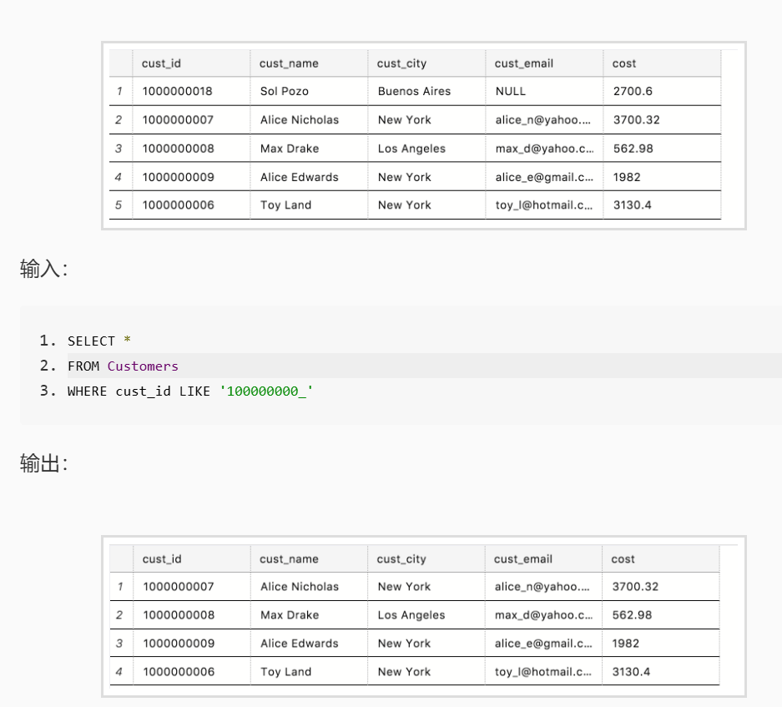Click the cust_name header in the top table
Viewport: 782px width, 707px height.
[309, 63]
